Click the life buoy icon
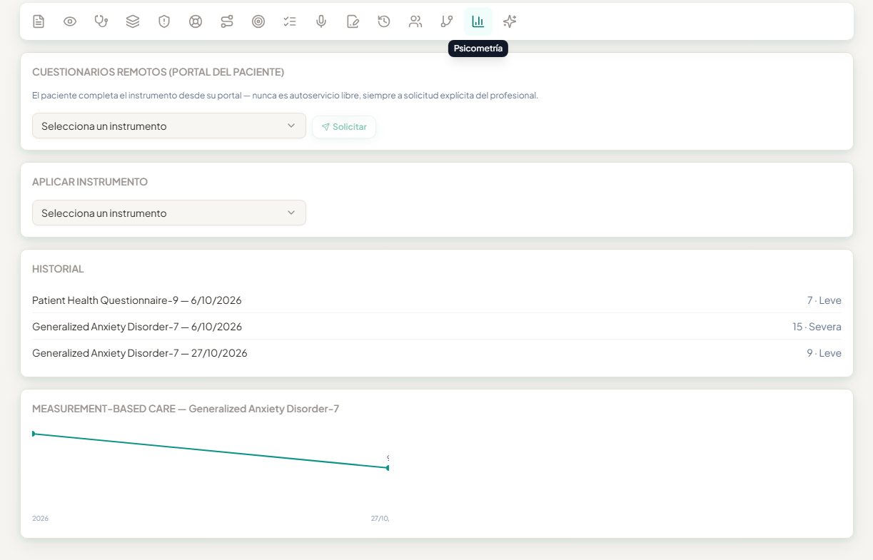 tap(196, 21)
